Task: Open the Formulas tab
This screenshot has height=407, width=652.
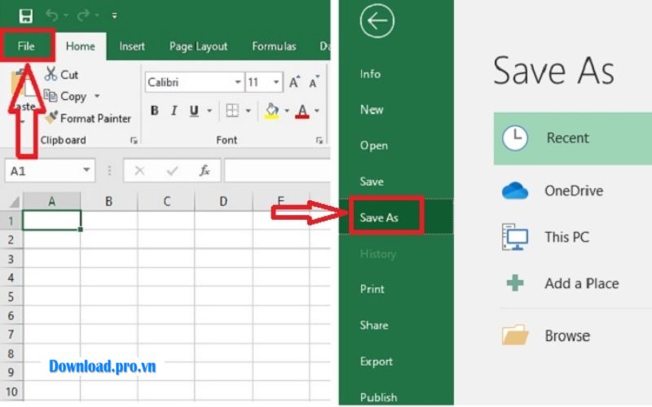Action: coord(274,46)
